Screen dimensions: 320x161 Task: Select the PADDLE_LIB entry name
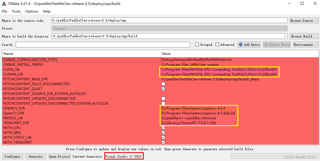[13, 118]
